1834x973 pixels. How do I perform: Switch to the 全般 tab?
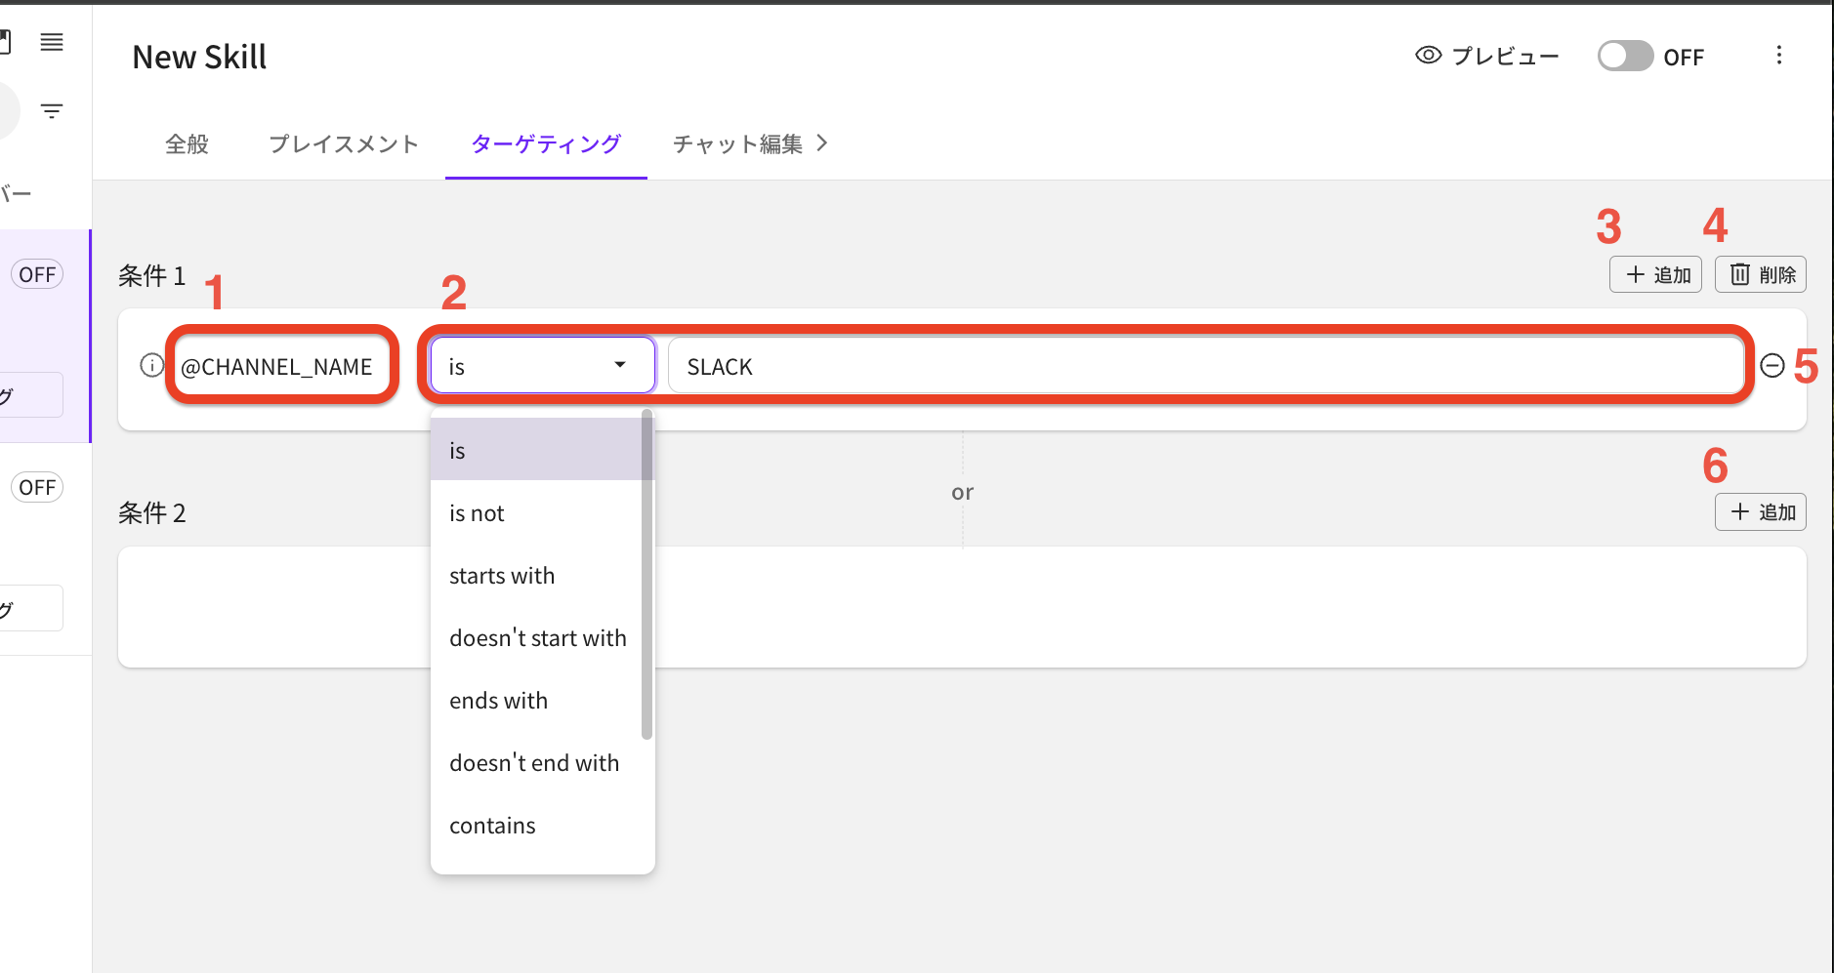187,144
